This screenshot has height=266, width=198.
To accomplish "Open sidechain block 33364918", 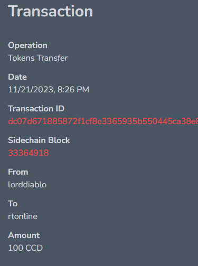I will (x=29, y=153).
